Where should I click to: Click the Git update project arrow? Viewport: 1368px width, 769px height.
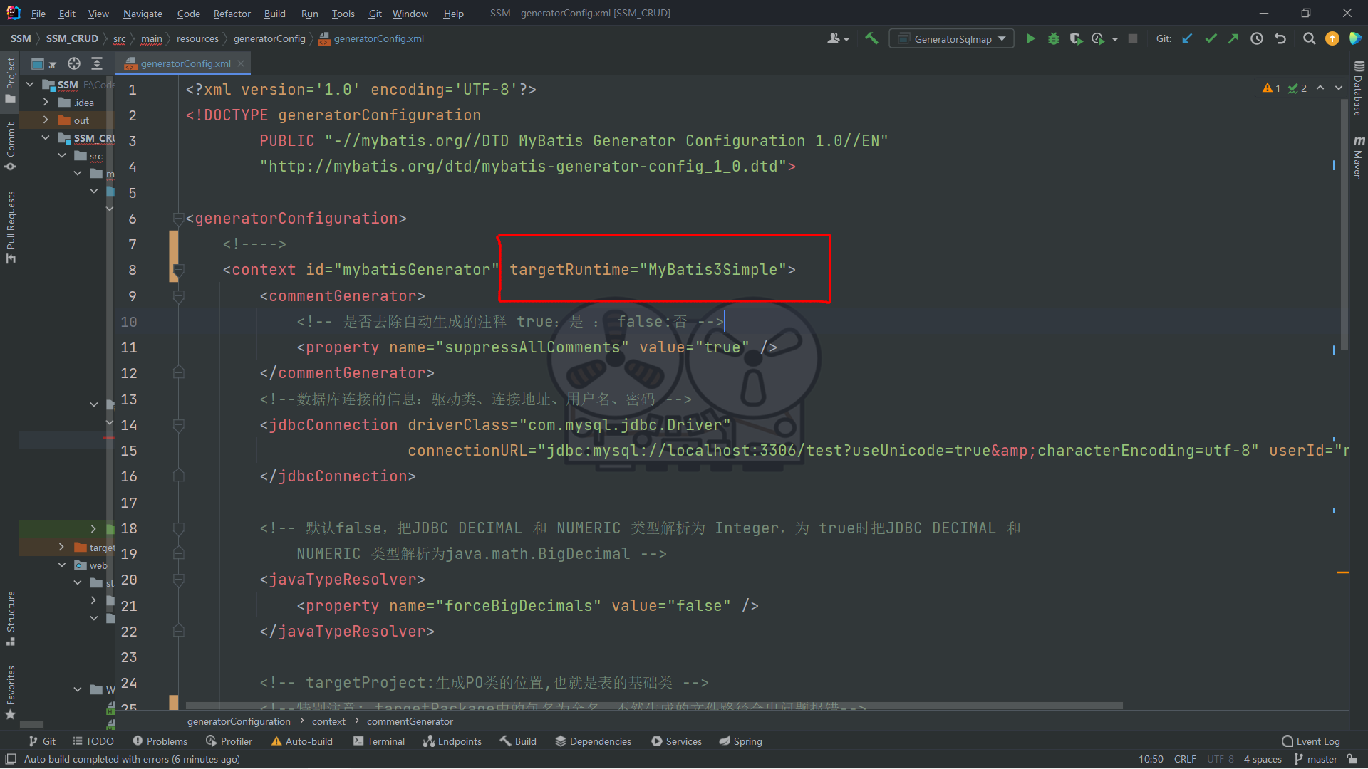[1187, 39]
